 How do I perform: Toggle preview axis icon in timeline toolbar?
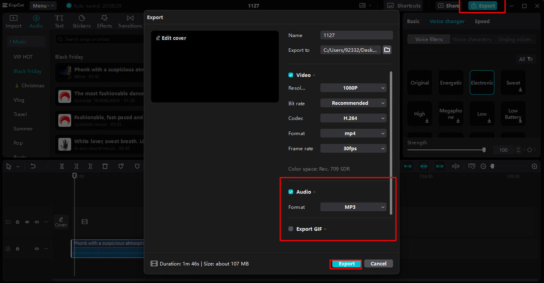[x=456, y=166]
